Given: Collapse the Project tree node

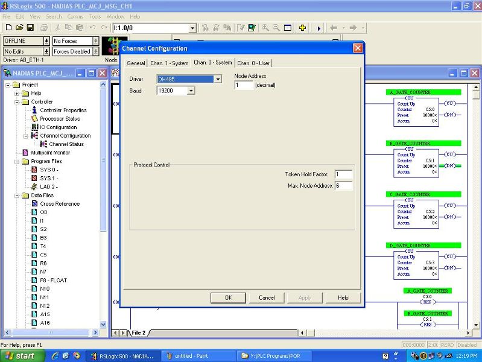Looking at the screenshot, I should 8,85.
